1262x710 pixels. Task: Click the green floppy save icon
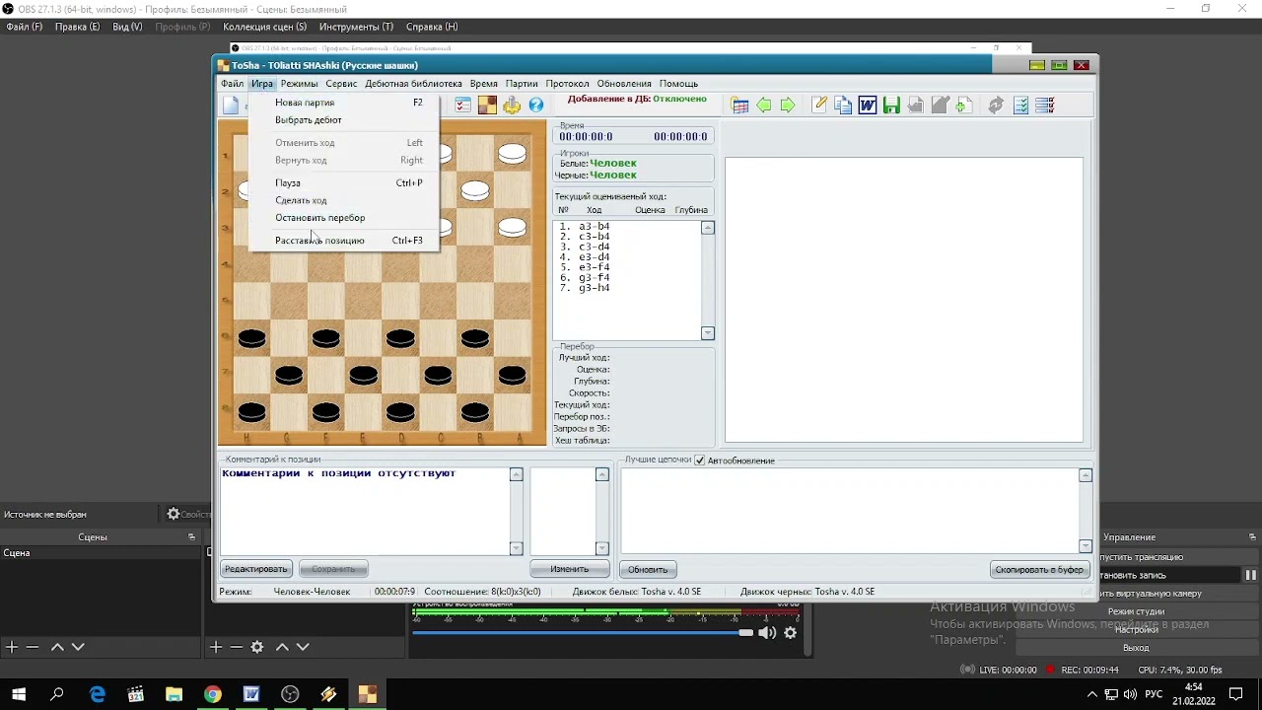(x=891, y=106)
